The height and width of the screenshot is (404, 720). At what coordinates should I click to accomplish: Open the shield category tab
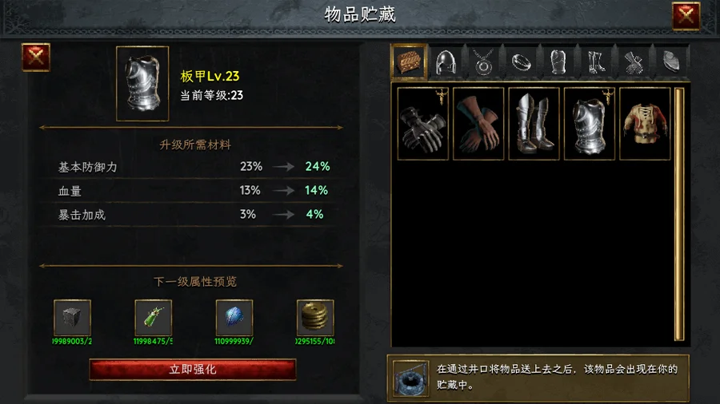point(671,61)
